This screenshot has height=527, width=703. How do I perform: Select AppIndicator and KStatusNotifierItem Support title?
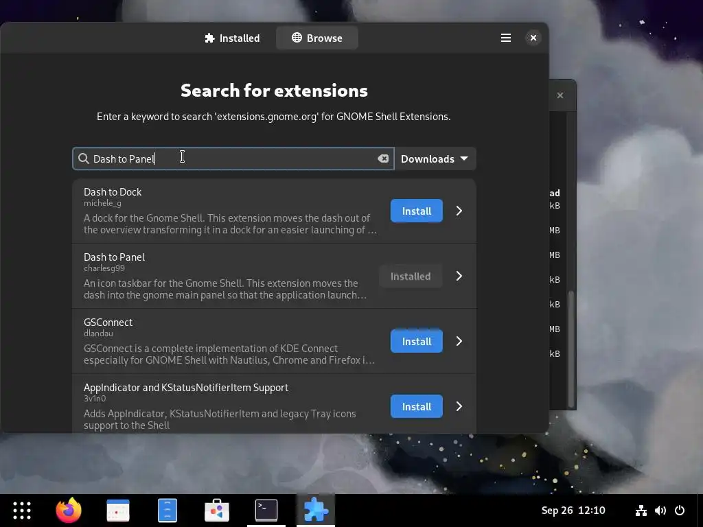[186, 388]
